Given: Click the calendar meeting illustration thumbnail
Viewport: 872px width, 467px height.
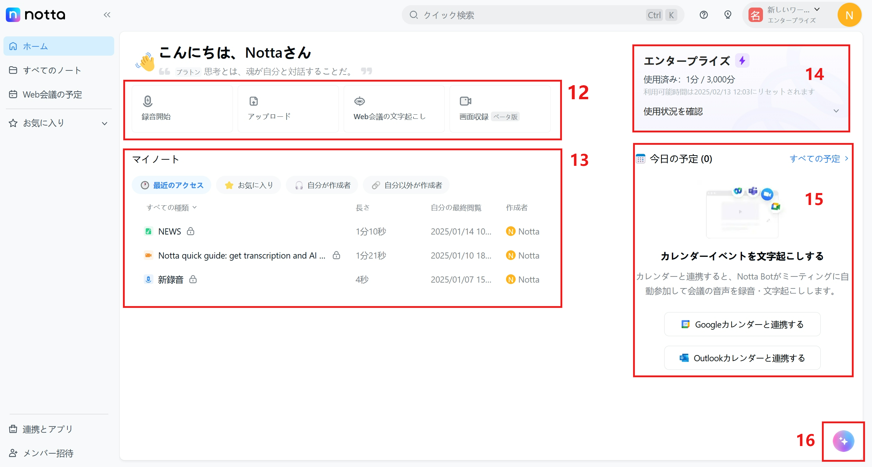Looking at the screenshot, I should (x=745, y=212).
